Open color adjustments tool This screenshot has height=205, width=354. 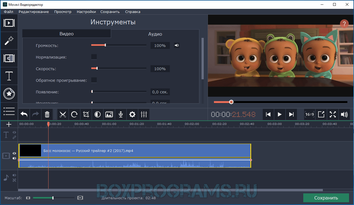(98, 114)
